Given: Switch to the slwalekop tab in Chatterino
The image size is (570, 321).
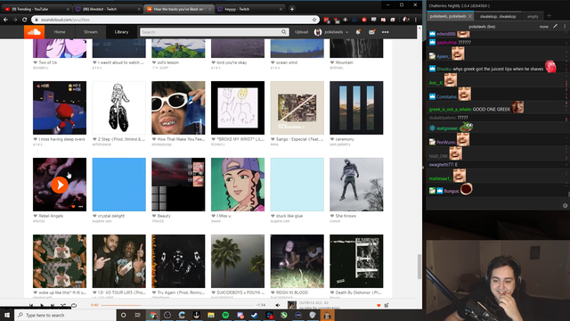Looking at the screenshot, I should pyautogui.click(x=498, y=16).
